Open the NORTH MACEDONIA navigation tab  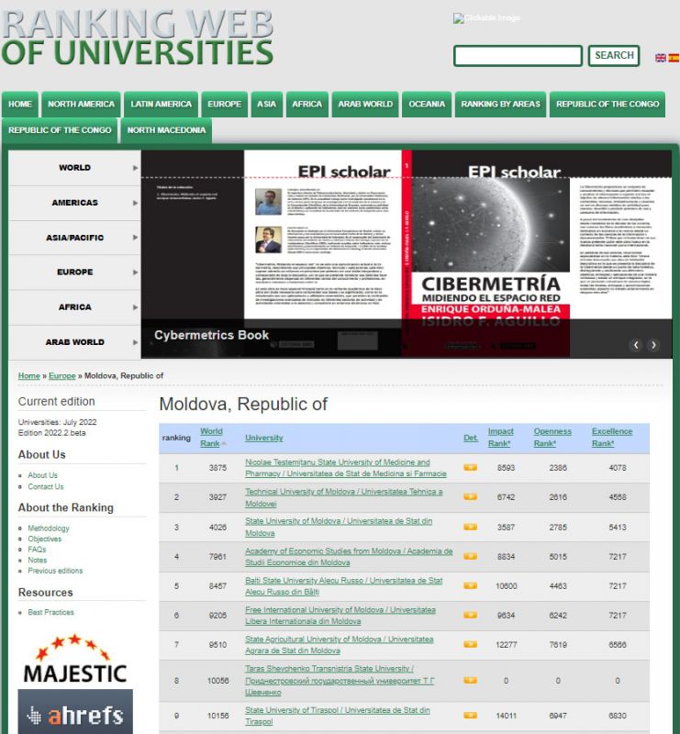tap(167, 130)
